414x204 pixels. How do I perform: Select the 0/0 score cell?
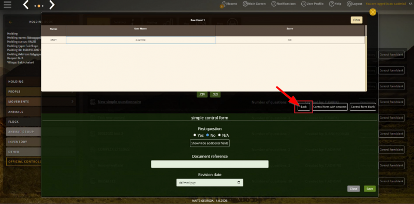point(290,40)
